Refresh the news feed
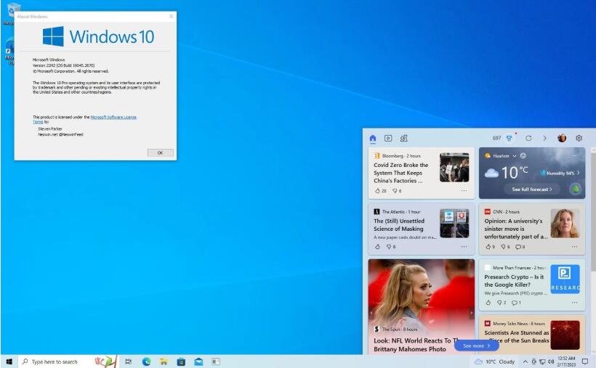The width and height of the screenshot is (596, 368). pyautogui.click(x=528, y=138)
